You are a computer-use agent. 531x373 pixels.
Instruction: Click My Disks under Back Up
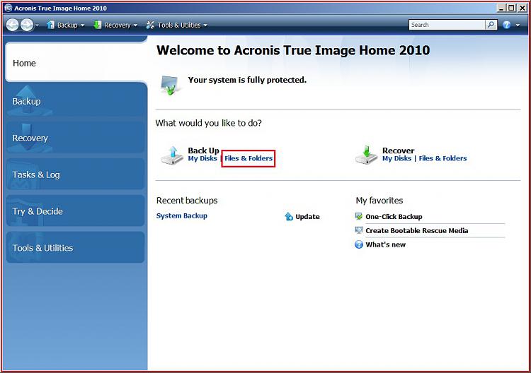pyautogui.click(x=202, y=158)
